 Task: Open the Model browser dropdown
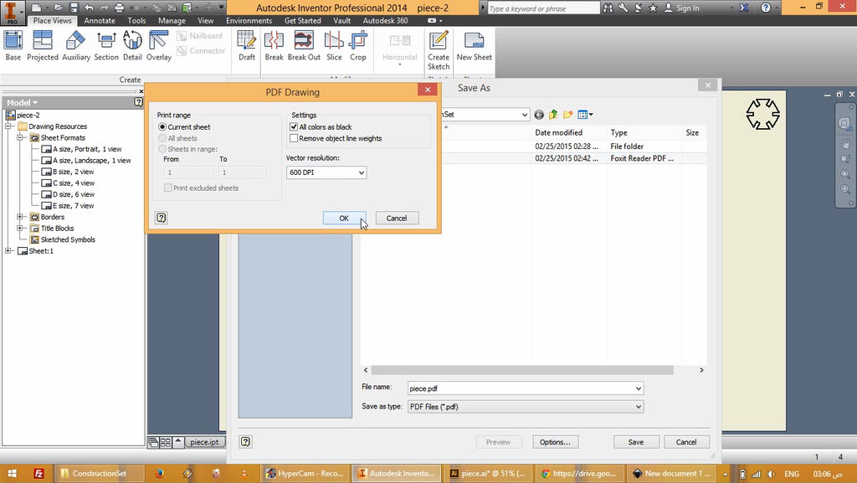23,102
